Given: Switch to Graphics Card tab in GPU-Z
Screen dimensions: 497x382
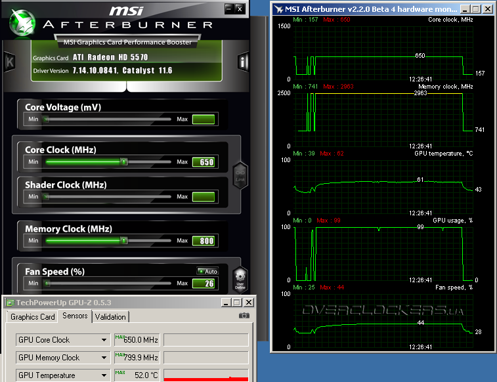Looking at the screenshot, I should click(x=32, y=317).
